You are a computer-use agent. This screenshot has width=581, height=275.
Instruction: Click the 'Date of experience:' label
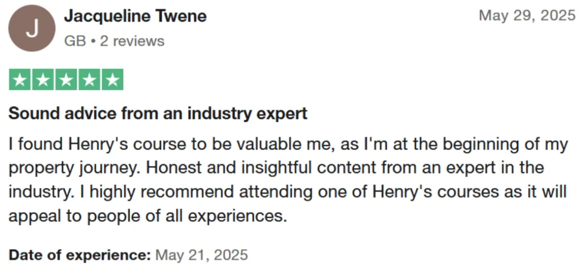pyautogui.click(x=80, y=255)
